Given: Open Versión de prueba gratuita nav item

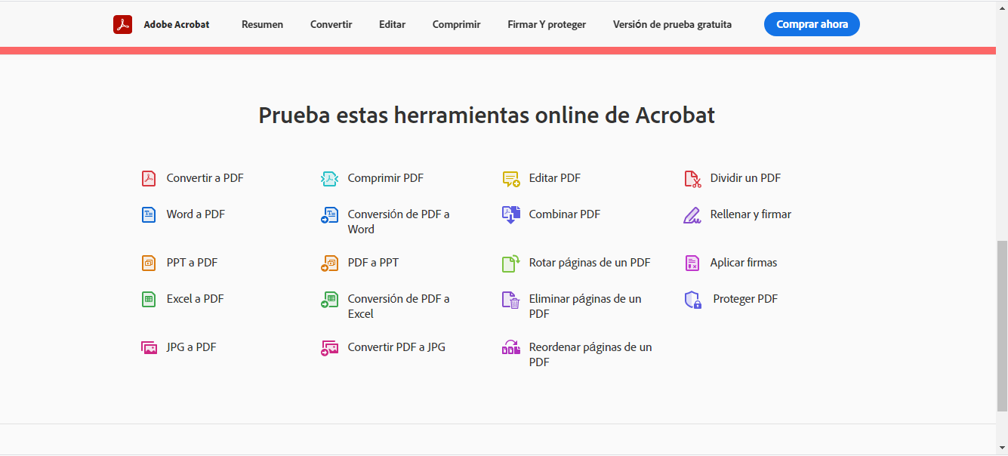Looking at the screenshot, I should pyautogui.click(x=672, y=24).
